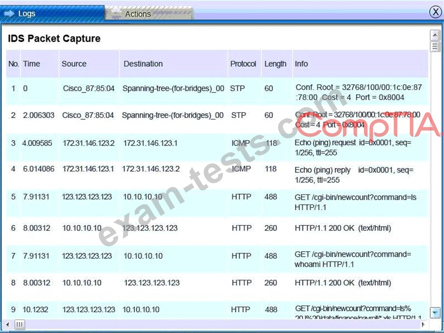444x333 pixels.
Task: Click the Time column header
Action: pyautogui.click(x=40, y=64)
